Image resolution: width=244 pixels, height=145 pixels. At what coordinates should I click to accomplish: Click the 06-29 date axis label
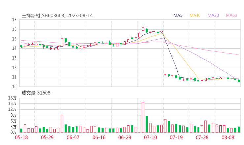coord(125,137)
